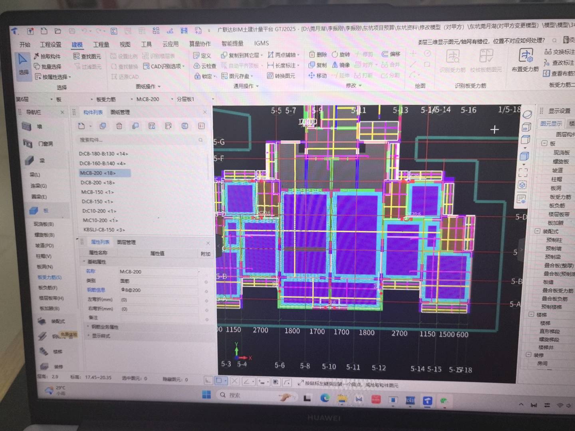Viewport: 575px width, 431px height.
Task: Click the 偏移 offset tool
Action: (391, 54)
